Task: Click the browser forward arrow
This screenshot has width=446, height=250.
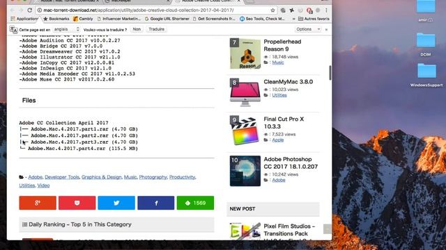Action: pyautogui.click(x=21, y=10)
